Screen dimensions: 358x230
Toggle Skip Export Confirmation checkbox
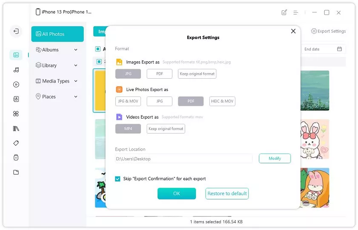click(117, 179)
